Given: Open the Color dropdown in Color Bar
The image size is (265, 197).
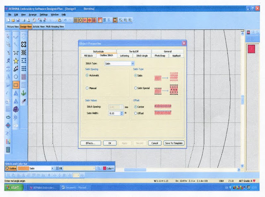Looking at the screenshot, I should (113, 168).
